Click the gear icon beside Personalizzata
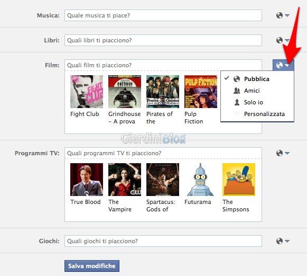This screenshot has height=276, width=307. (x=237, y=114)
